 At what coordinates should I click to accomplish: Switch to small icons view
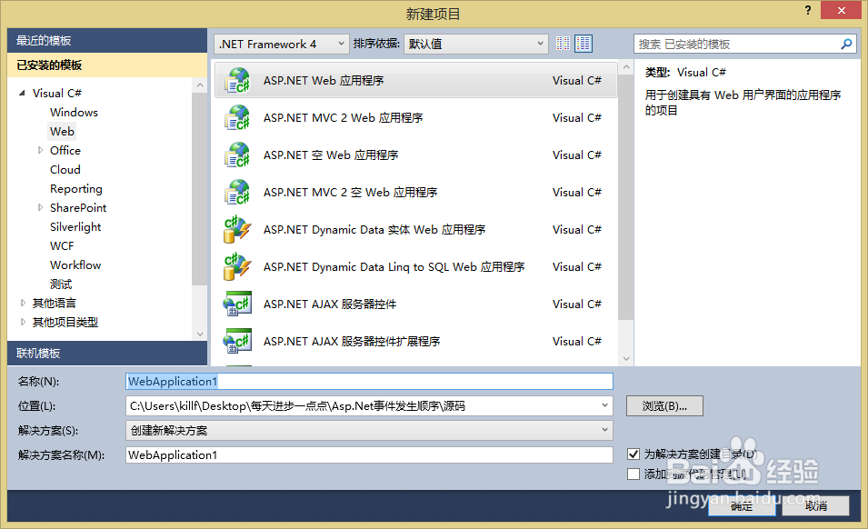coord(563,44)
